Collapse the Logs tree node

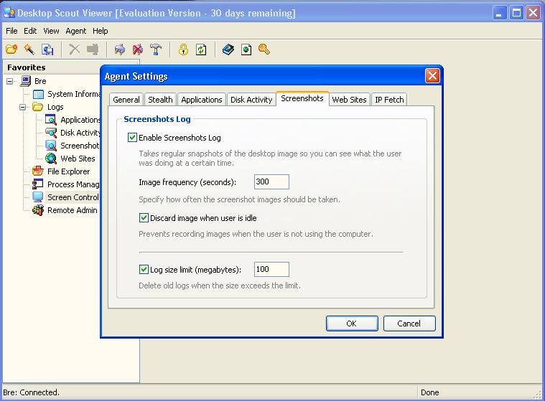click(x=22, y=107)
